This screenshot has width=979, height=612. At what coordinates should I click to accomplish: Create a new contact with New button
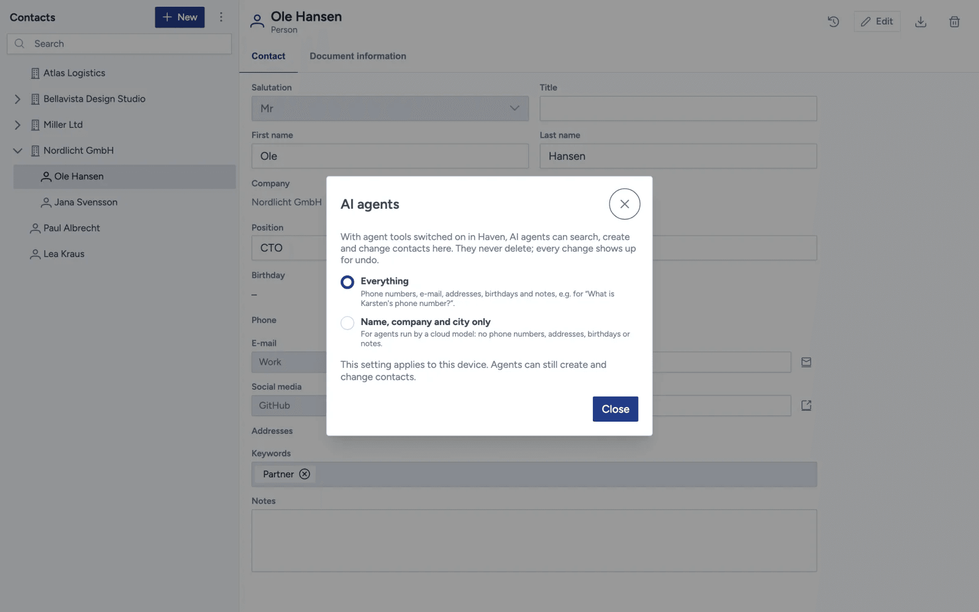coord(179,17)
